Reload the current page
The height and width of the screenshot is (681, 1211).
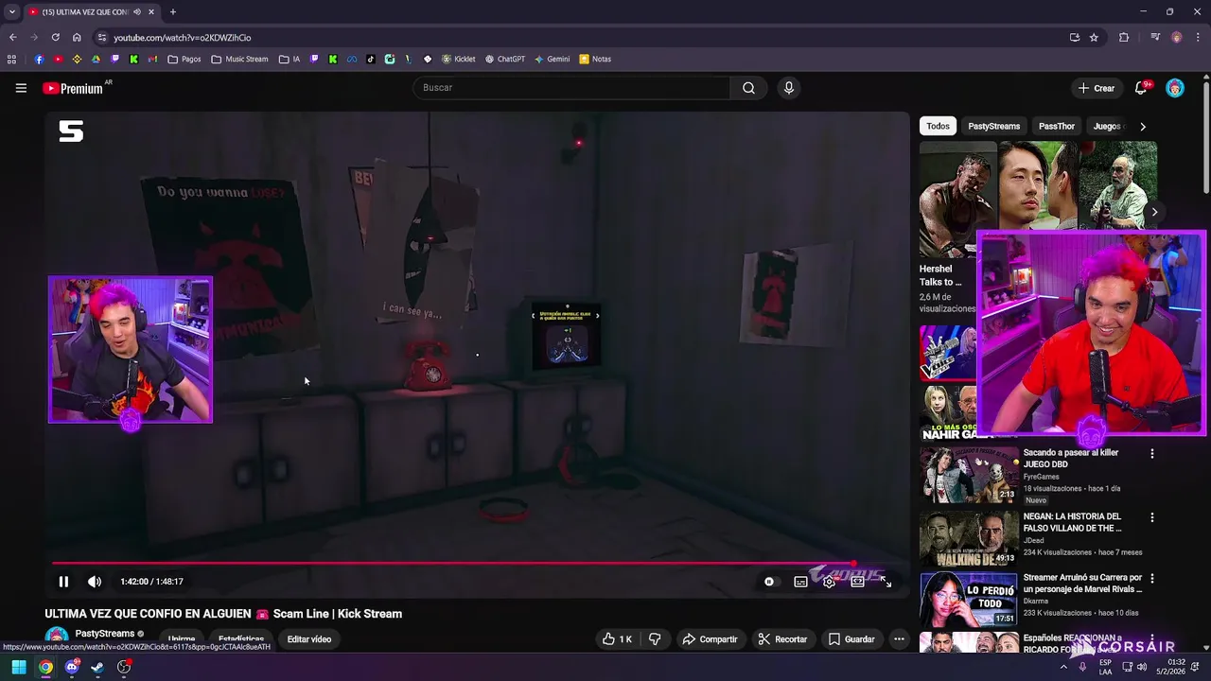coord(56,38)
